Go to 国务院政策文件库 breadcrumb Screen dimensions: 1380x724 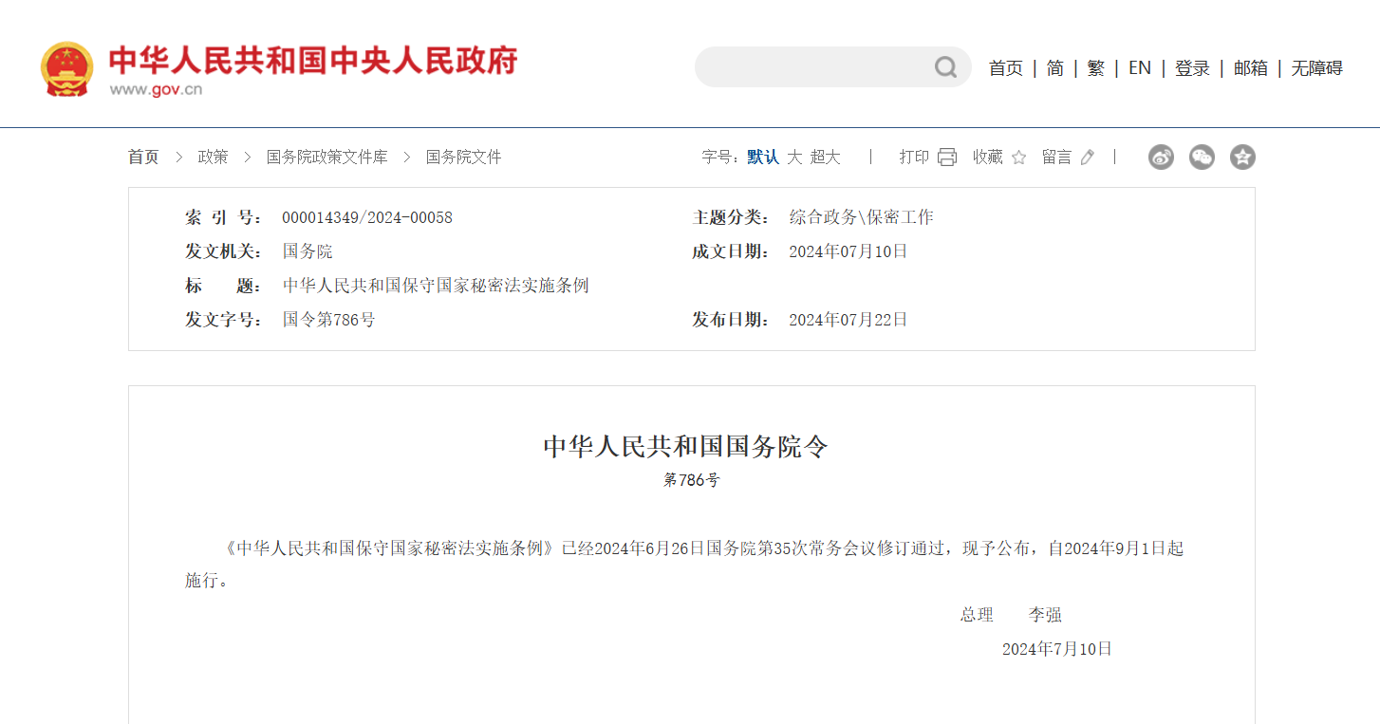point(326,158)
